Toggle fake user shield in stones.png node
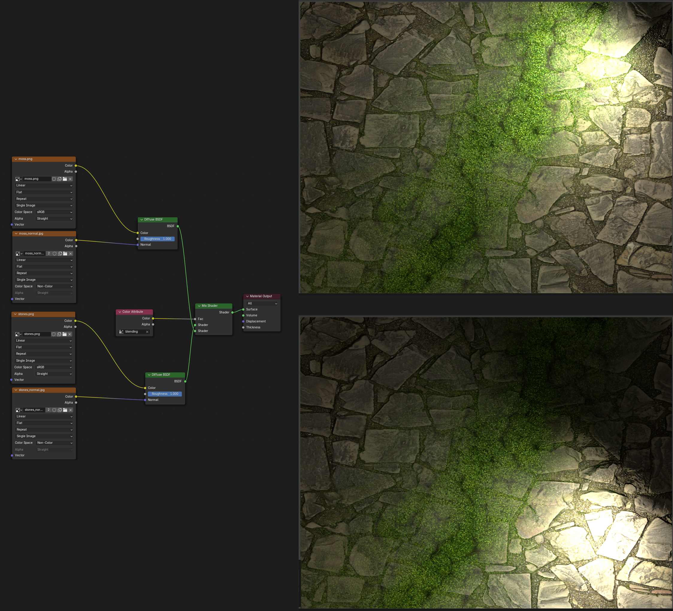 click(x=53, y=334)
